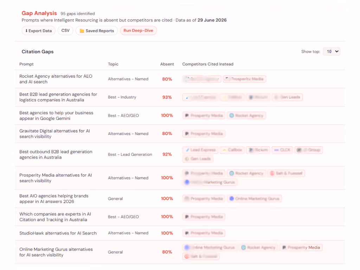Click Best - Lead Generation topic cell

coord(130,155)
